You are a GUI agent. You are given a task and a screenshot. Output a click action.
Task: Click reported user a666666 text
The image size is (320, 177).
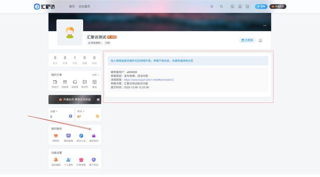(132, 72)
